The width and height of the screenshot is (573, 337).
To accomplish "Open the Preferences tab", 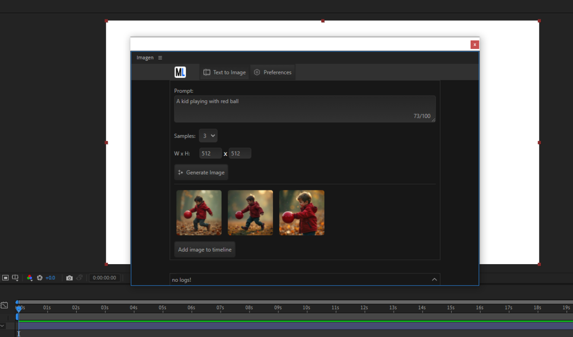I will pos(273,72).
